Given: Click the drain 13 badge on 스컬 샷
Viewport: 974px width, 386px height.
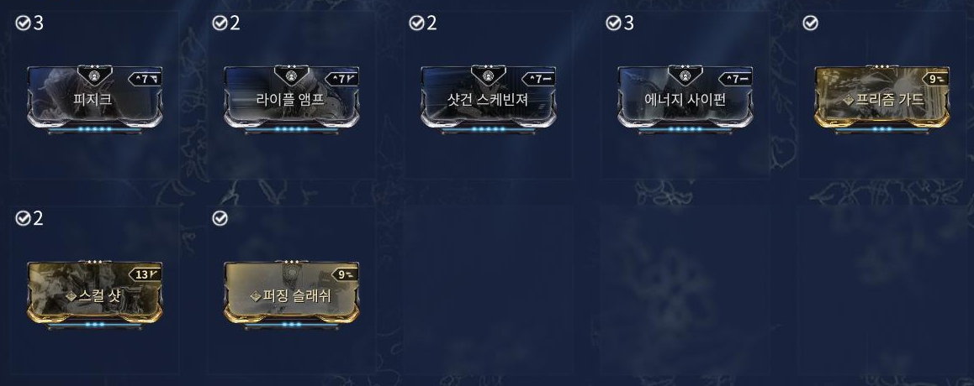Looking at the screenshot, I should pyautogui.click(x=146, y=274).
